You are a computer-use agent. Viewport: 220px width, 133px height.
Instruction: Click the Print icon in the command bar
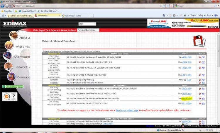[x=185, y=15]
